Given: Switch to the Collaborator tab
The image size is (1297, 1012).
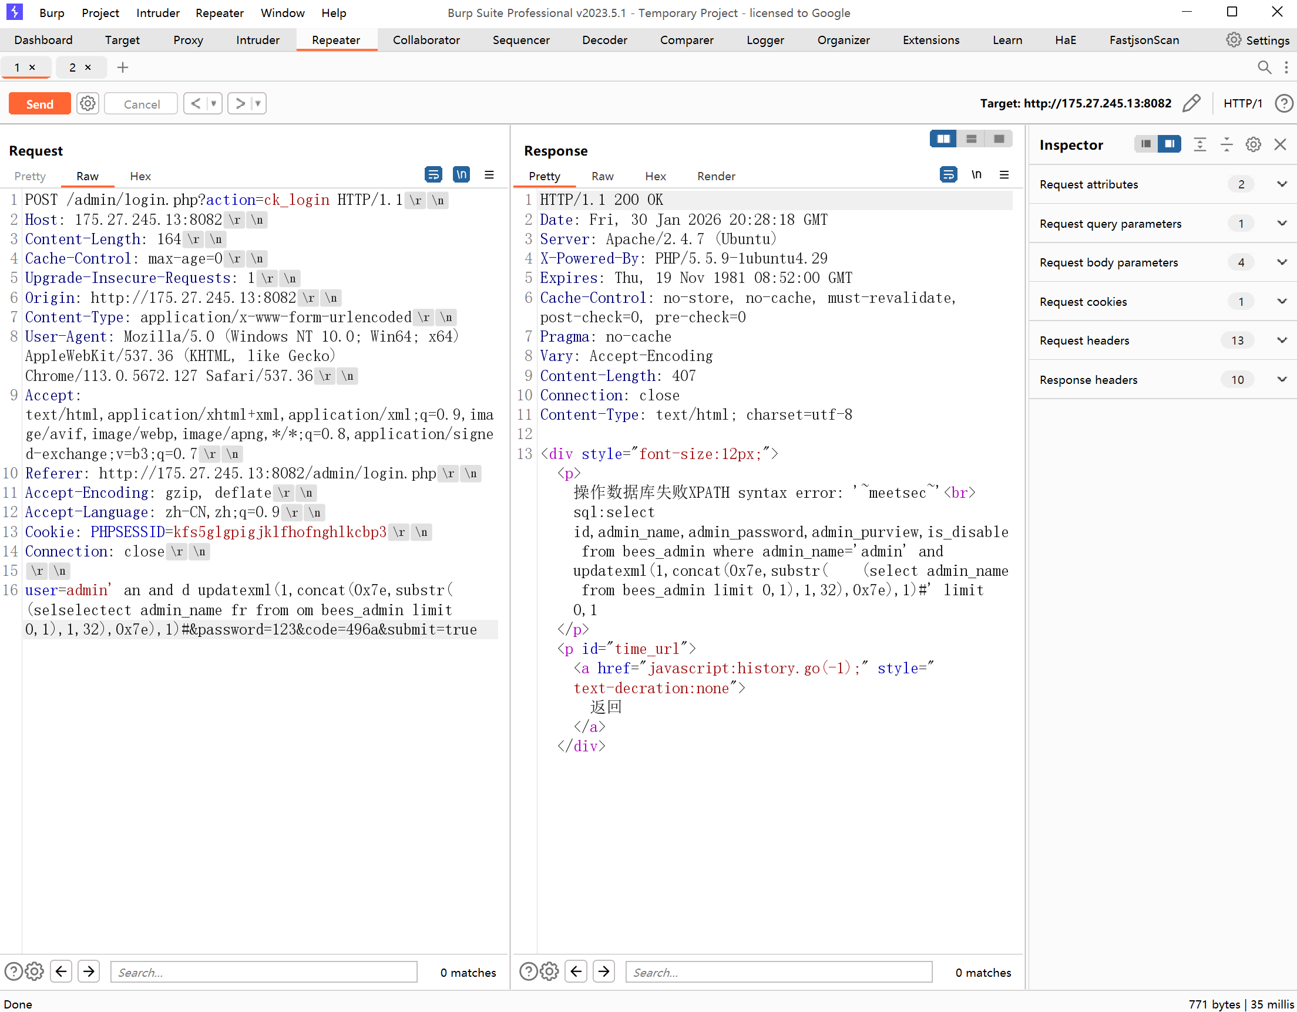Looking at the screenshot, I should click(426, 40).
